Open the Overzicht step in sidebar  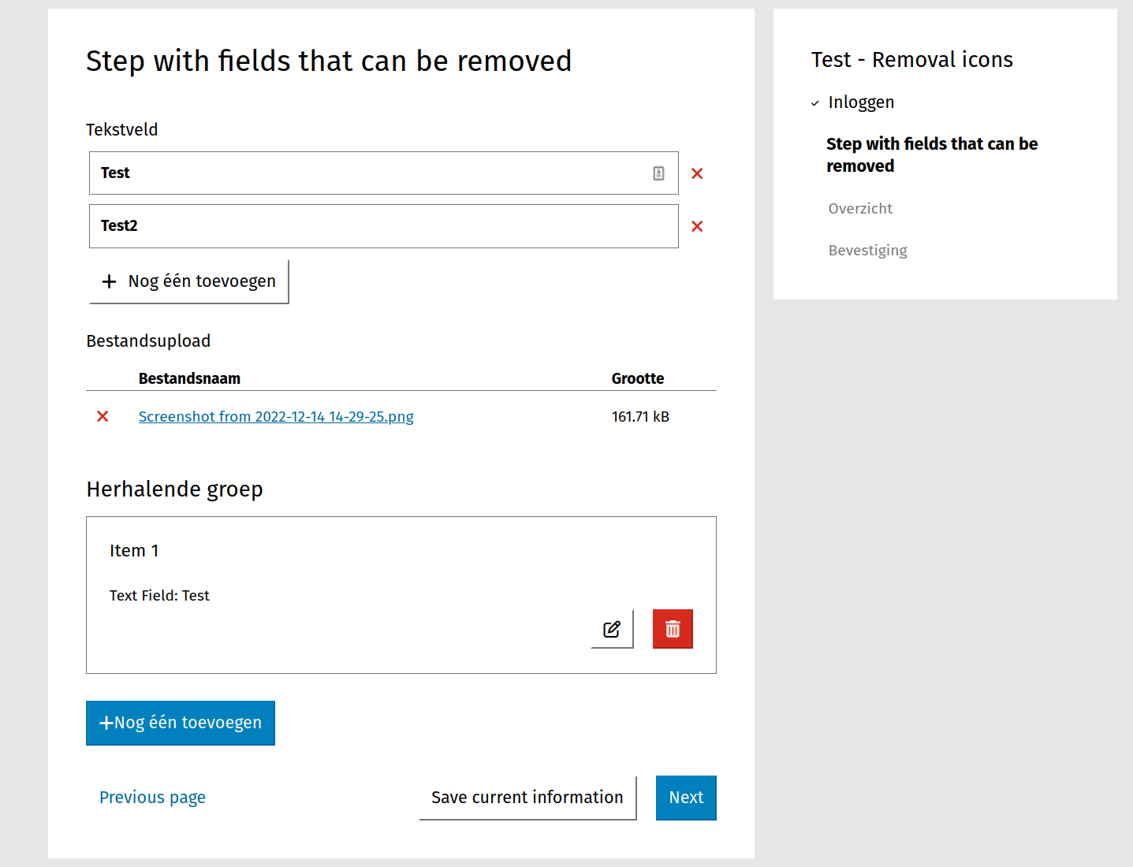pos(860,208)
